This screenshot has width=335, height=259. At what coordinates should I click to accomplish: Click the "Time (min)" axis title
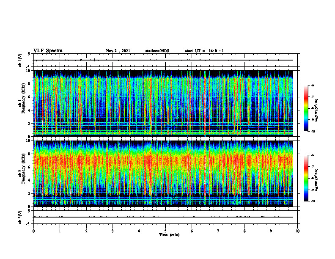coord(169,235)
